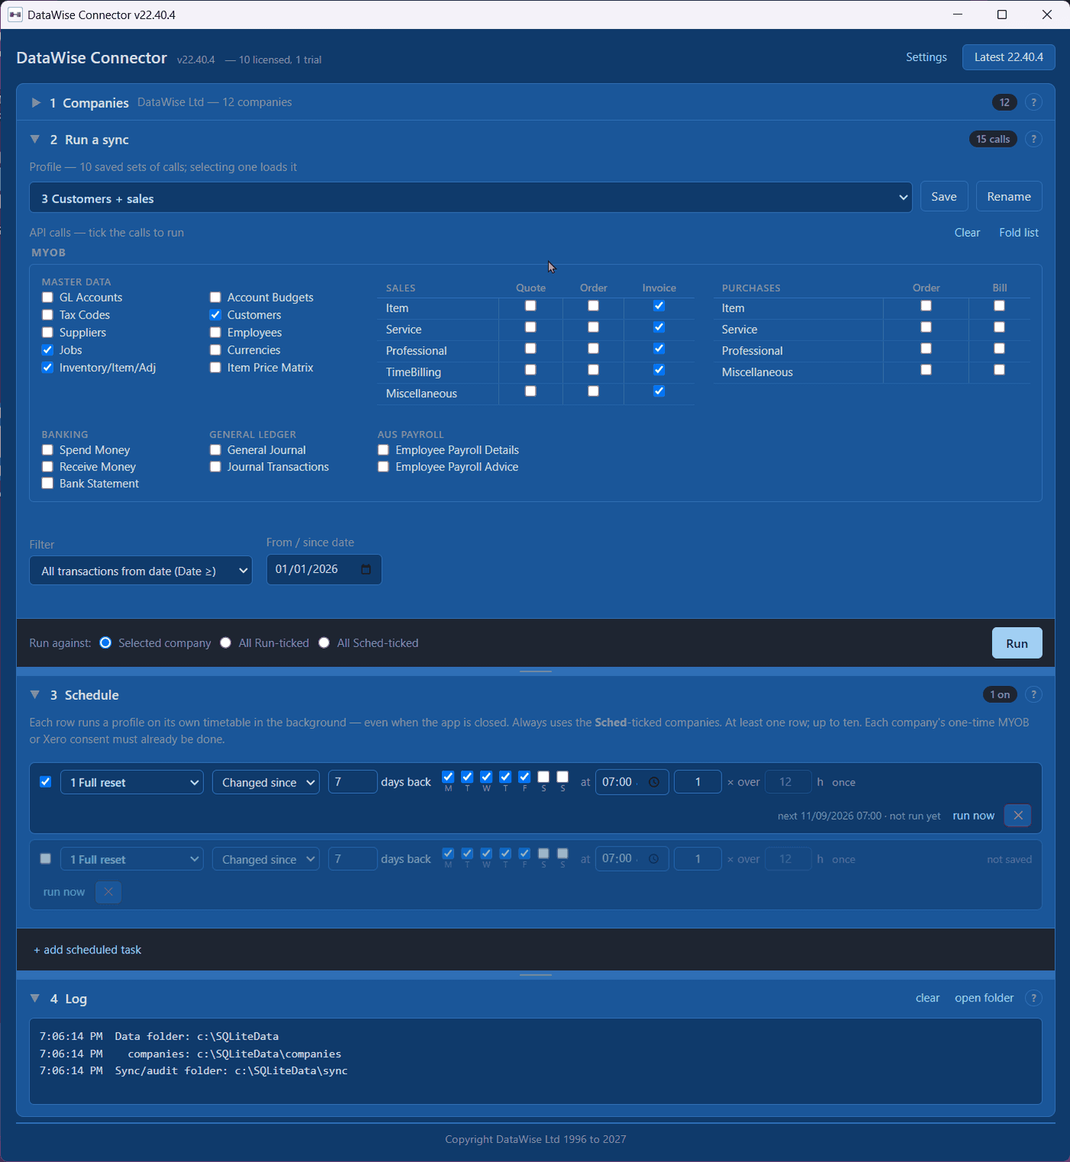Tick the Purchases Professional Bill checkbox

999,348
